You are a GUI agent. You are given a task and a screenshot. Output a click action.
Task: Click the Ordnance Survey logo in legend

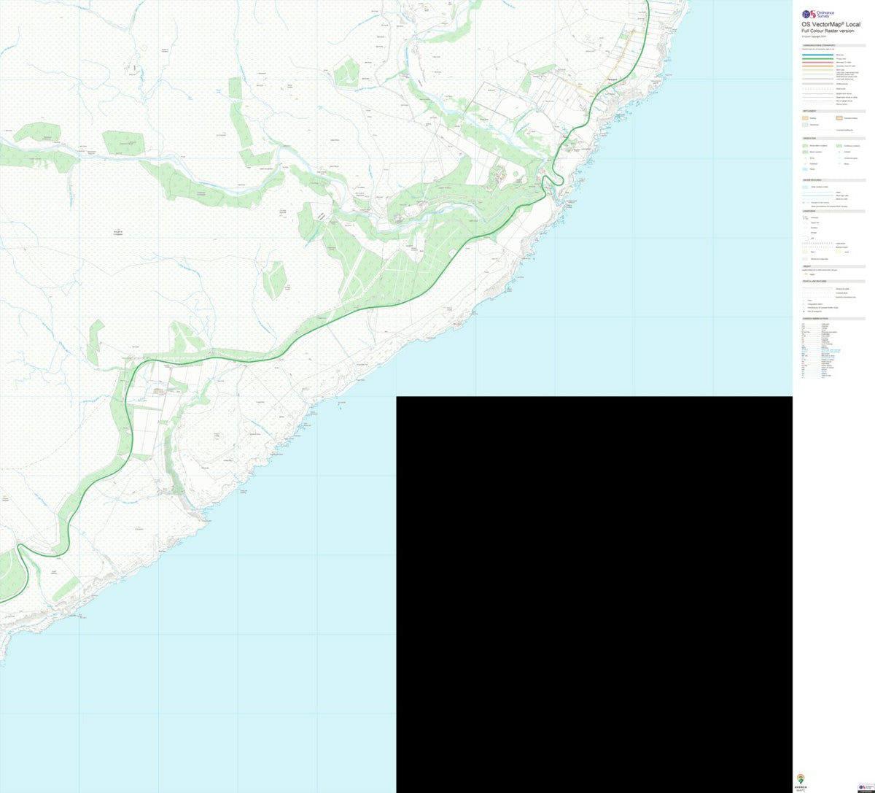pos(818,15)
